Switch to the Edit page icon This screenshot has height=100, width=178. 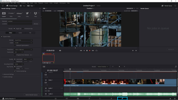click(x=78, y=99)
